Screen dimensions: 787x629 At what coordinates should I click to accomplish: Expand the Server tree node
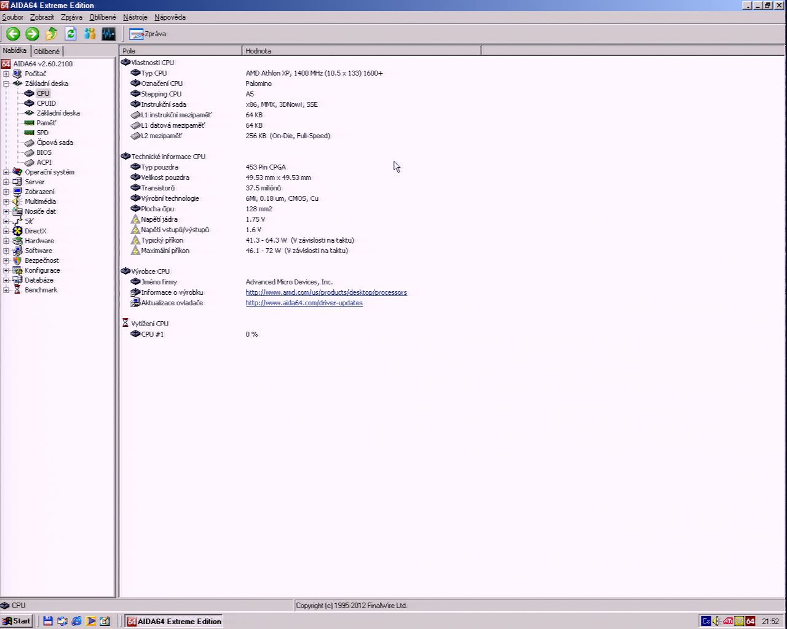6,182
